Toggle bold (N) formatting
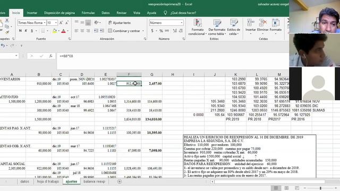This screenshot has width=340, height=191. tap(20, 31)
